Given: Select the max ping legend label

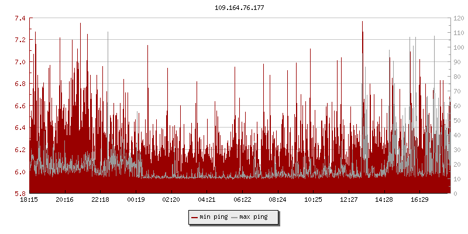Looking at the screenshot, I should 254,218.
